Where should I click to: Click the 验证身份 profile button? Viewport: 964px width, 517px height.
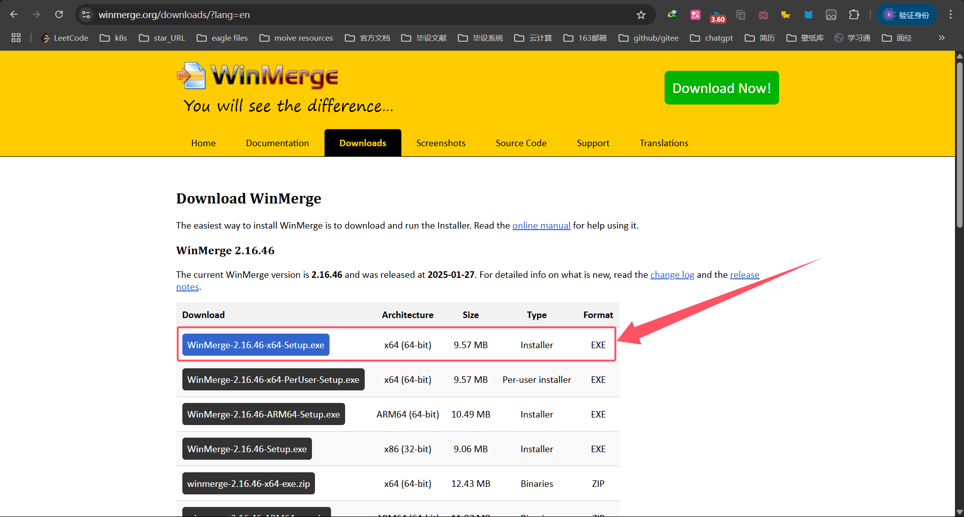coord(906,15)
